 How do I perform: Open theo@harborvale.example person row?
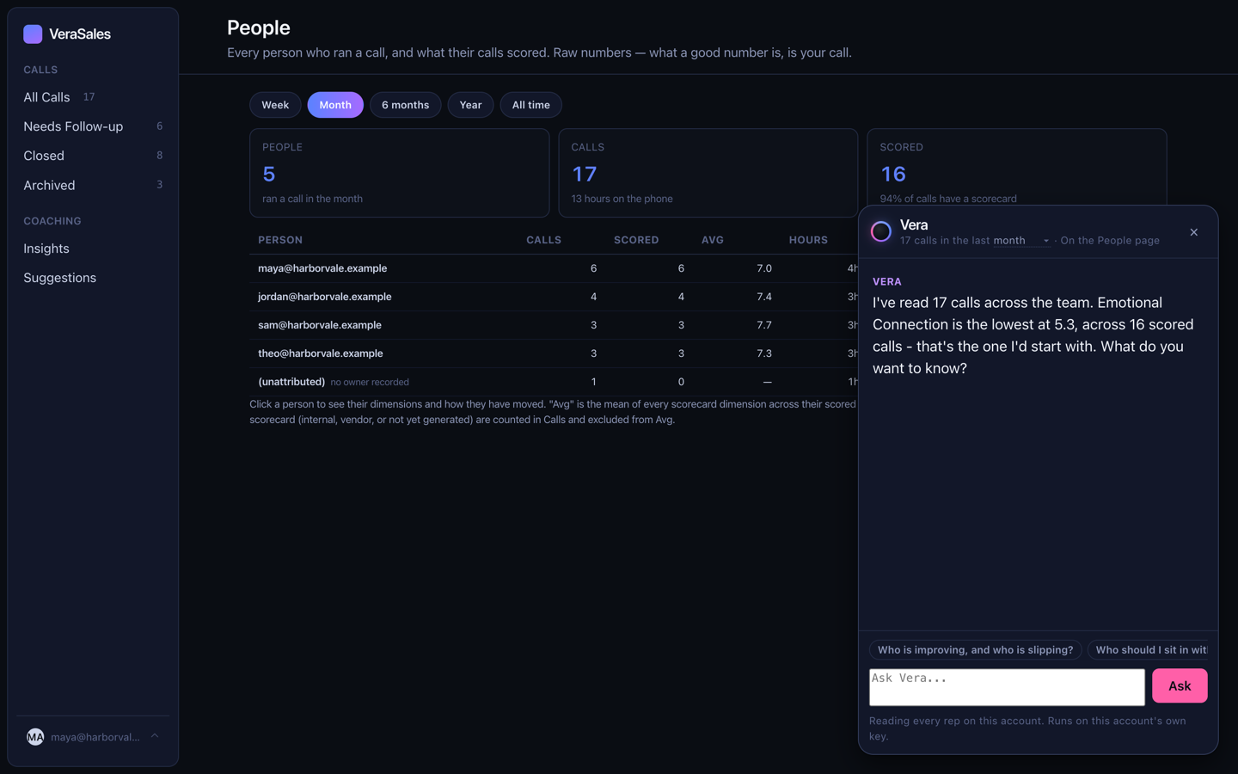(x=554, y=353)
